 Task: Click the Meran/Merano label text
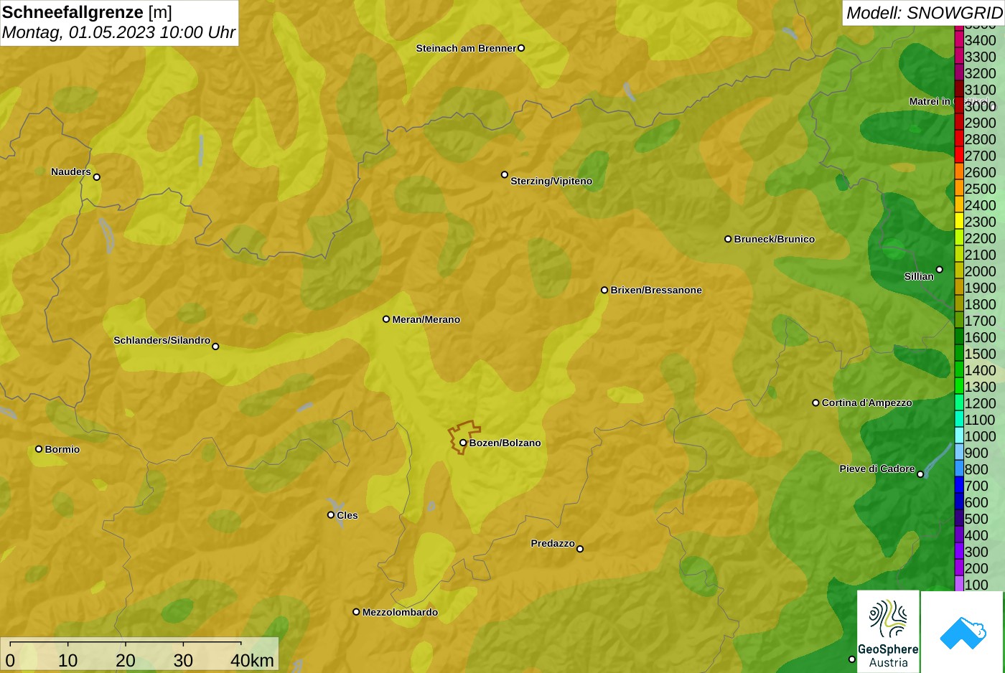pyautogui.click(x=426, y=319)
